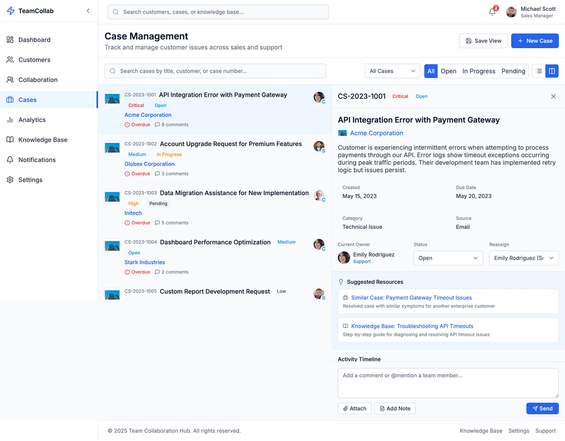The height and width of the screenshot is (441, 565).
Task: Click the Attach paperclip button
Action: [x=355, y=409]
